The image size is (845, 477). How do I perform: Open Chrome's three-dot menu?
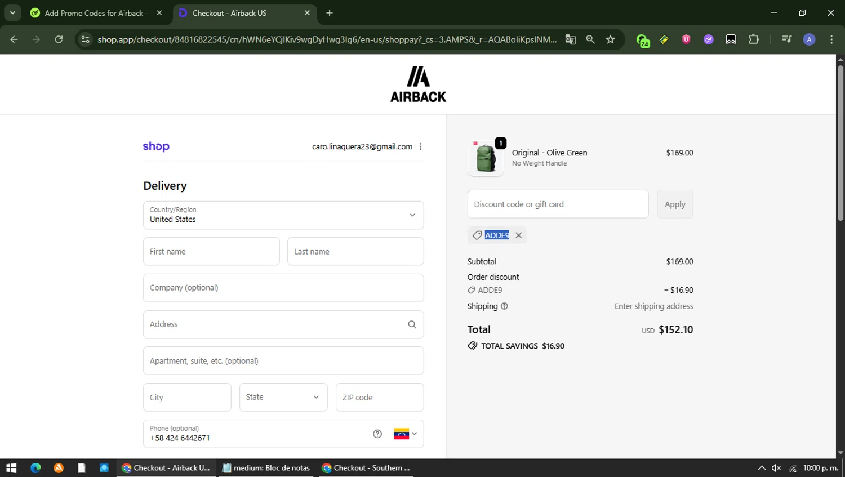point(831,39)
